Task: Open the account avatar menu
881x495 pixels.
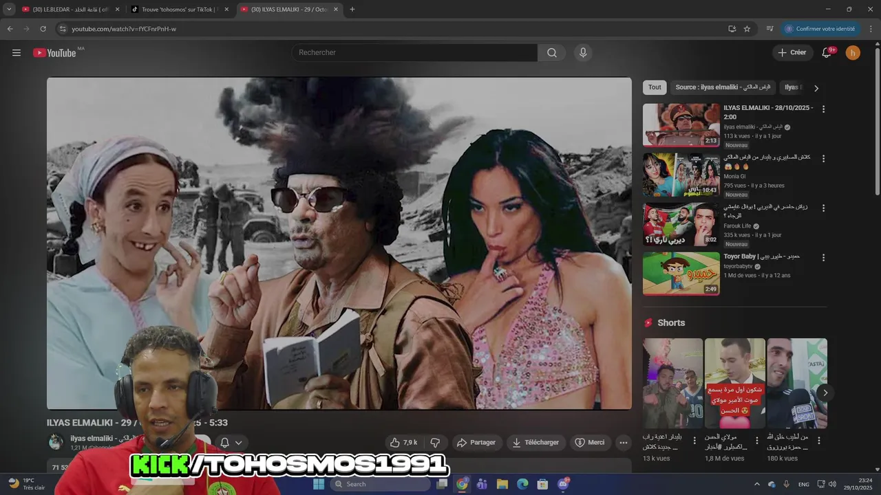Action: point(853,53)
